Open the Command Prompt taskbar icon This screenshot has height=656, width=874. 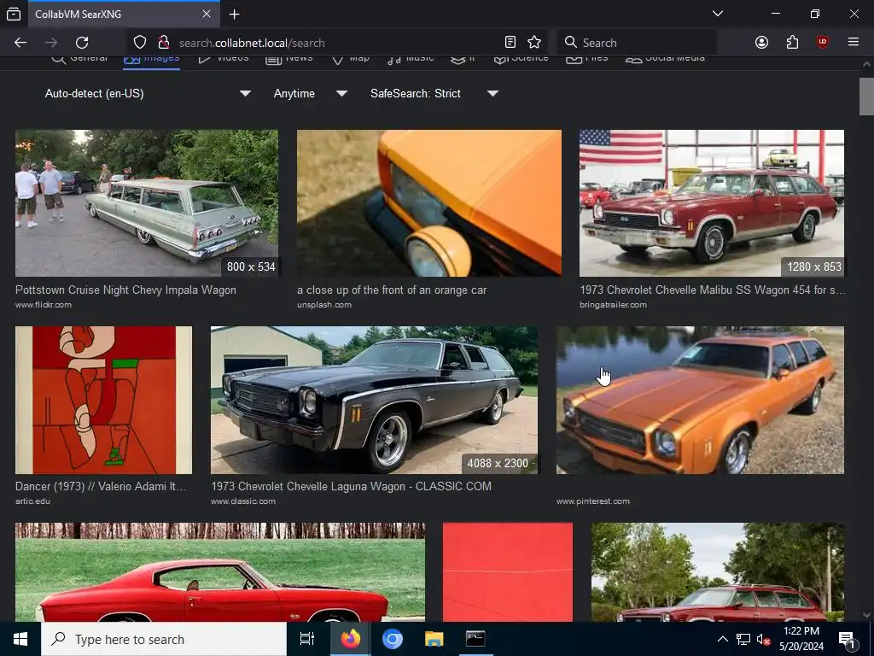[475, 639]
